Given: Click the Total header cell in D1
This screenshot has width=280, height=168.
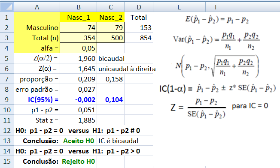Looking at the screenshot, I should (x=139, y=17).
